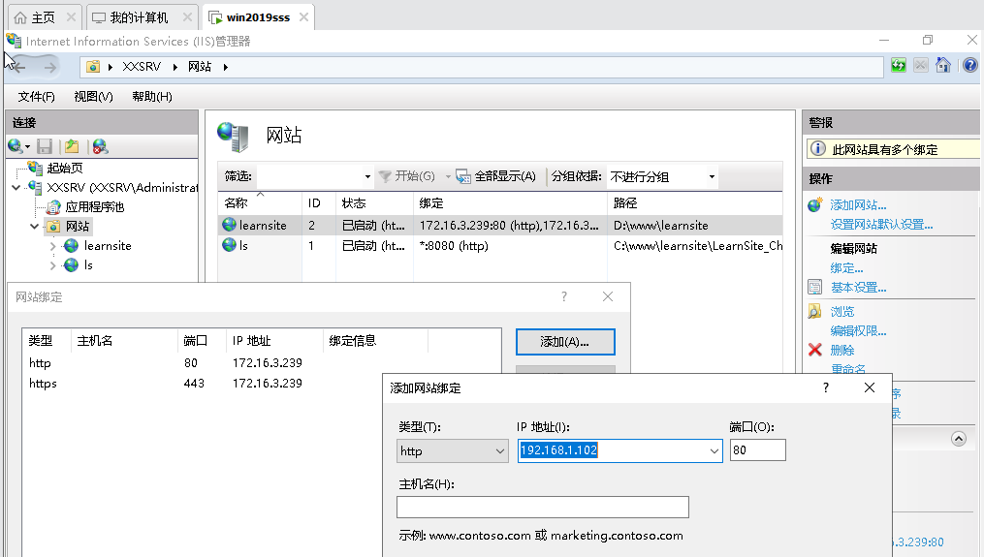
Task: Click the home icon in the navigation toolbar
Action: [942, 66]
